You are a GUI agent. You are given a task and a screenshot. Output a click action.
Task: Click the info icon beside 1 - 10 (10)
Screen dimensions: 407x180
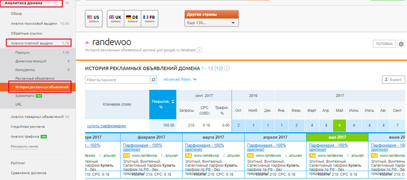pos(227,69)
